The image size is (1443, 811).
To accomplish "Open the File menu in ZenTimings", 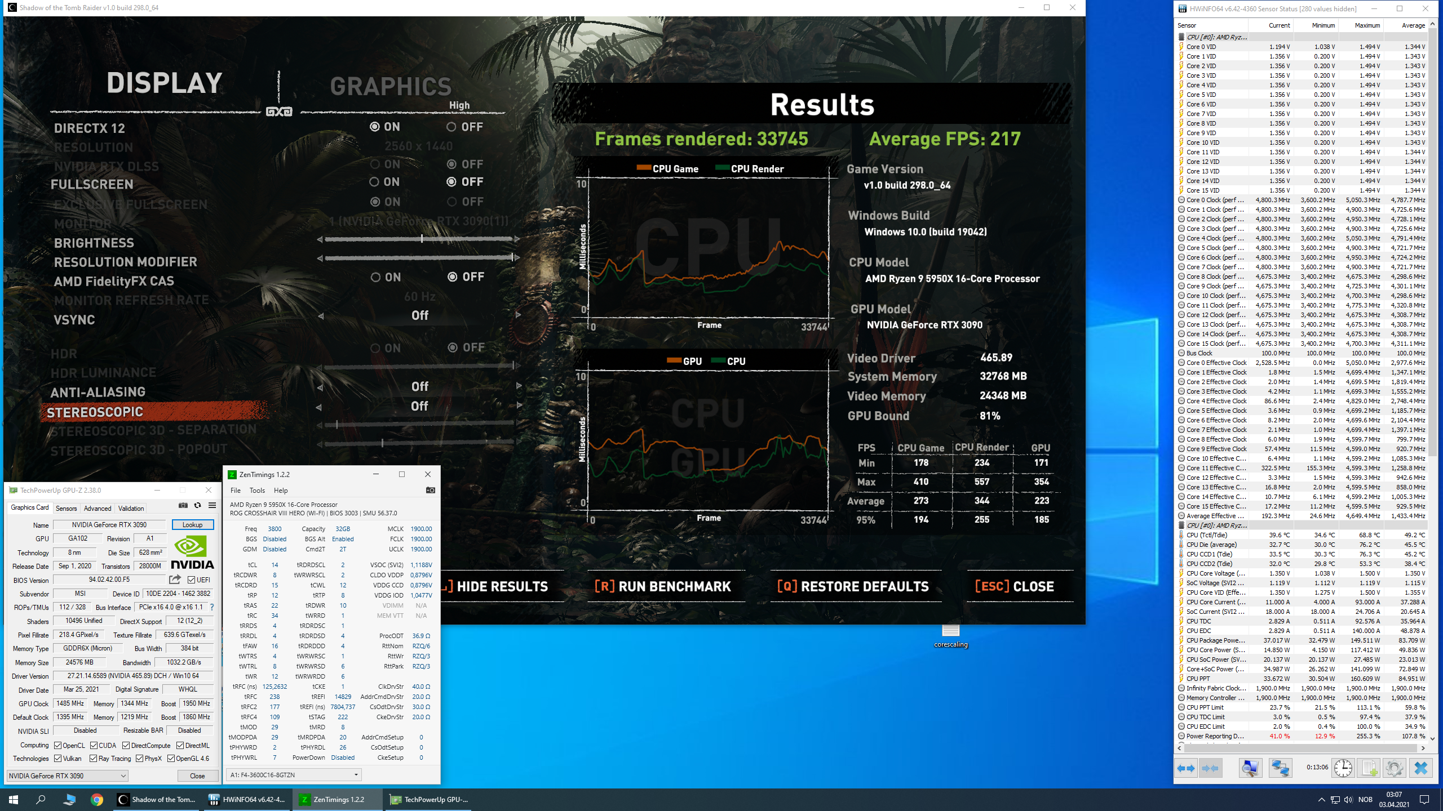I will point(236,490).
